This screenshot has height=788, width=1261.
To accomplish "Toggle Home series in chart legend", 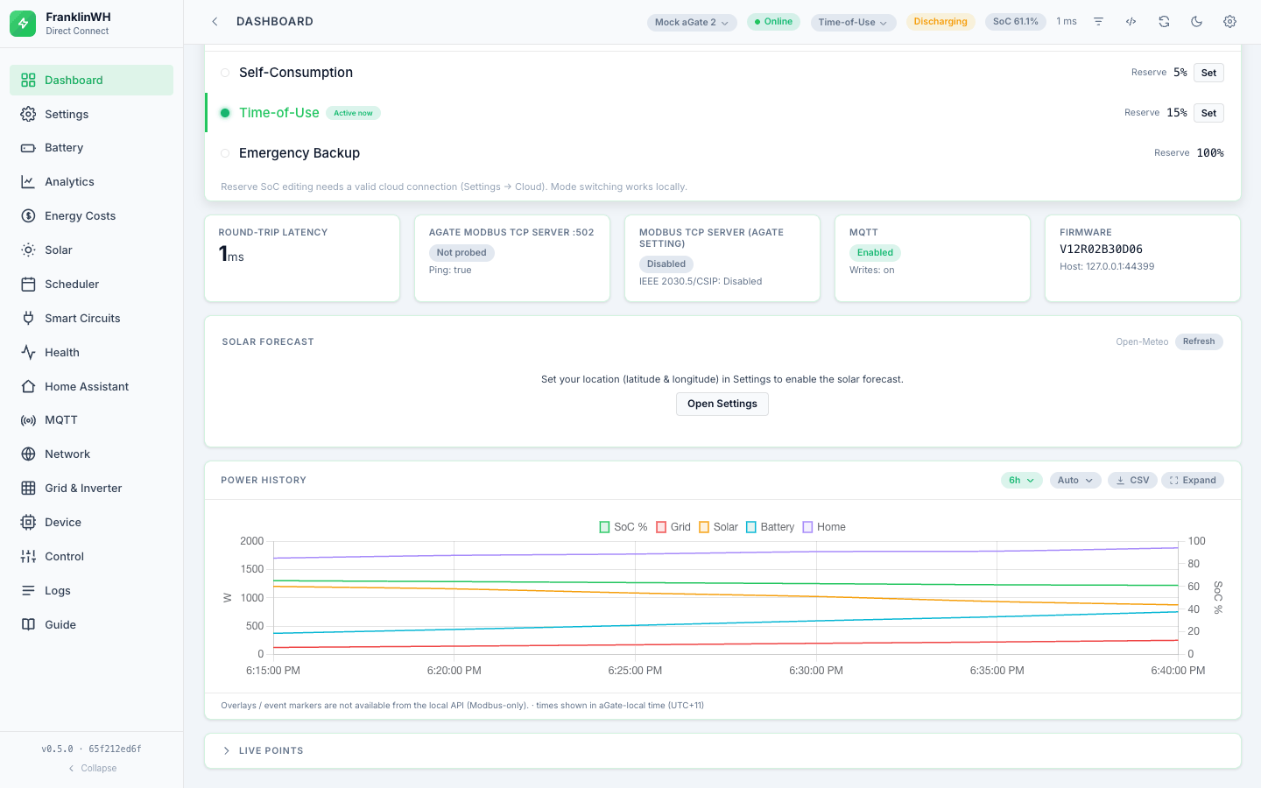I will click(x=824, y=527).
